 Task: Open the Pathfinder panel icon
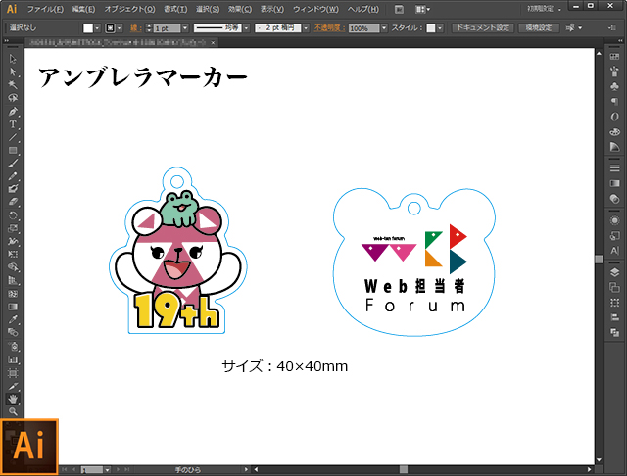click(x=614, y=332)
